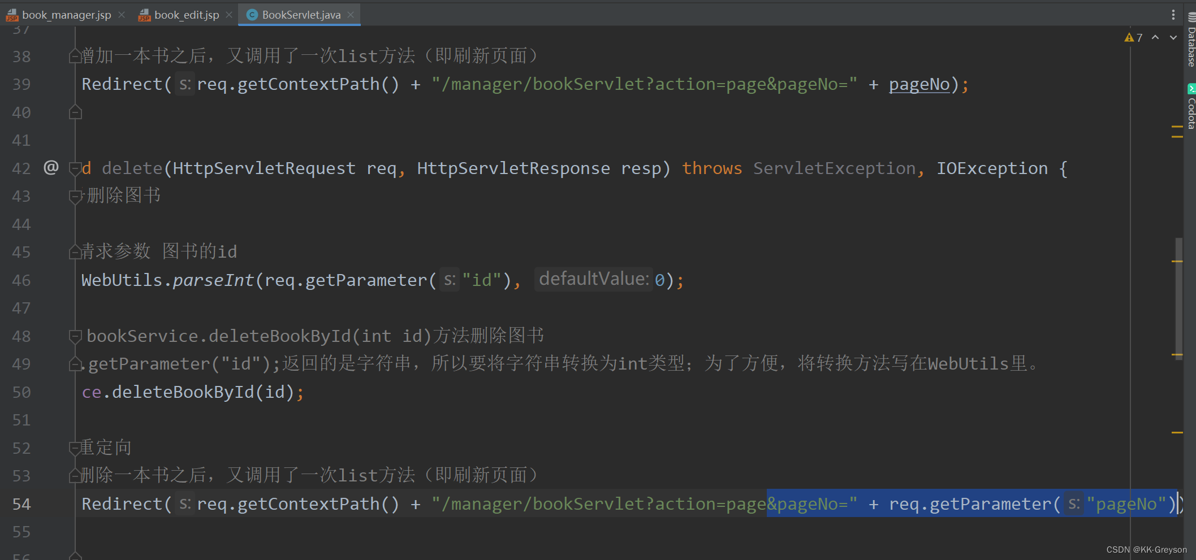Click the throws keyword on line 42
The image size is (1196, 560).
click(x=712, y=168)
